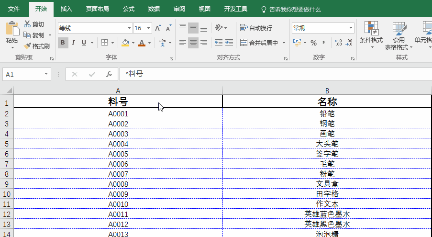The height and width of the screenshot is (237, 432).
Task: Open Conditional Formatting (条件格式)
Action: pos(371,35)
